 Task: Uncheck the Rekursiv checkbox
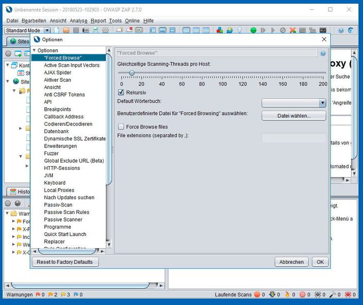click(121, 93)
